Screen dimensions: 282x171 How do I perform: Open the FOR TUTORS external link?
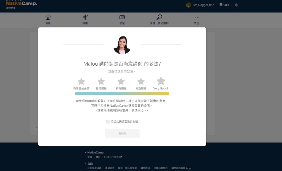coord(113,157)
